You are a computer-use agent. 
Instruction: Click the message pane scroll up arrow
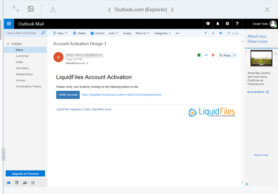(243, 41)
